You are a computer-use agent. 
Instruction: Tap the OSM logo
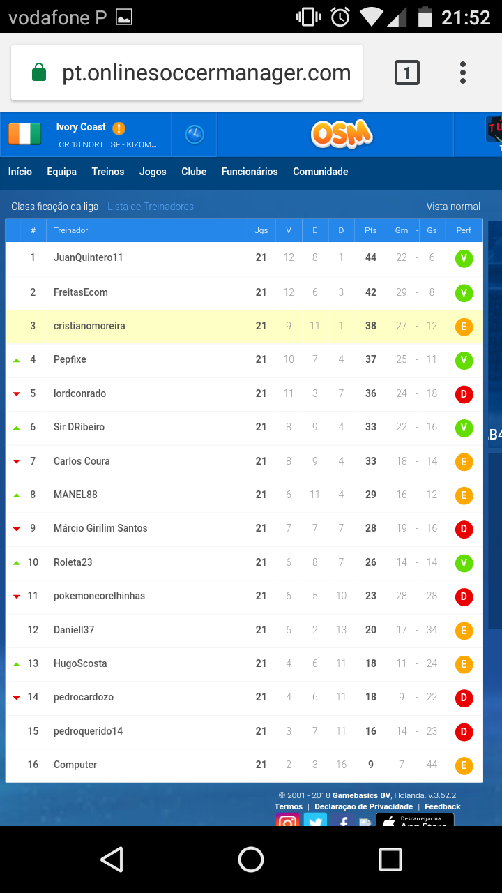click(x=342, y=134)
